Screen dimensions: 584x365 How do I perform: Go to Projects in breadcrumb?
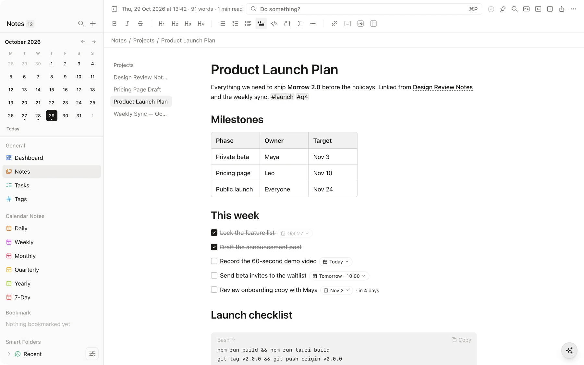[x=144, y=41]
